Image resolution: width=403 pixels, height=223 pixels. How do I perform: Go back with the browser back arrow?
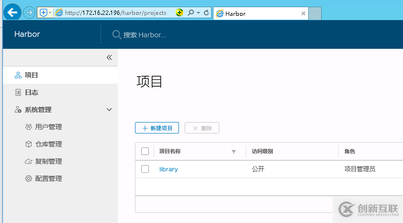pyautogui.click(x=12, y=12)
